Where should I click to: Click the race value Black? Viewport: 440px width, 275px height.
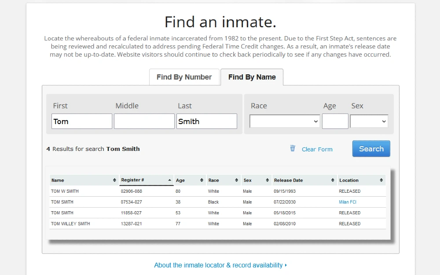click(x=213, y=202)
